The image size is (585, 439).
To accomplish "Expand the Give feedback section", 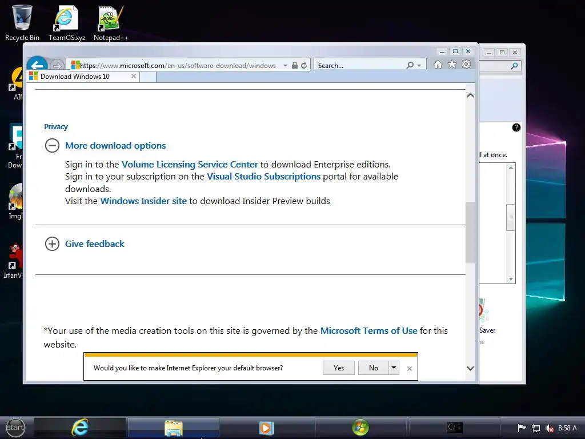I will point(52,244).
